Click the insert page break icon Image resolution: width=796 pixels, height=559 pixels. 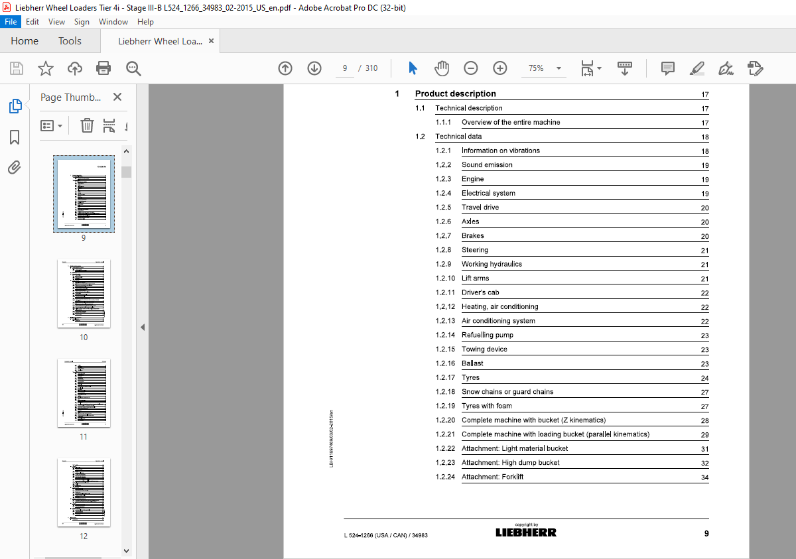pyautogui.click(x=109, y=125)
